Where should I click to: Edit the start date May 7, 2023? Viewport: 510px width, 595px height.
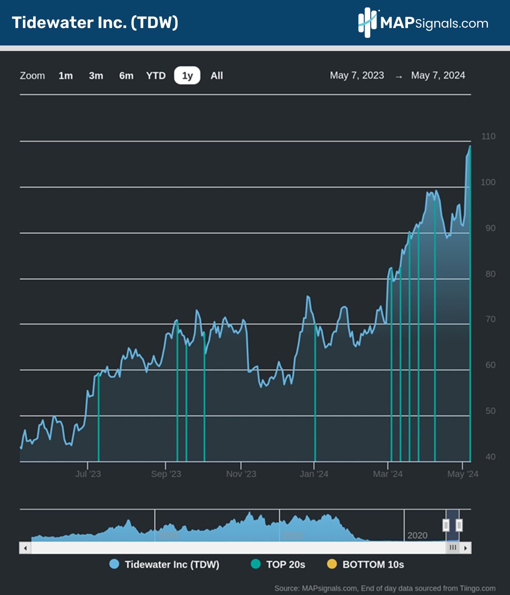[x=357, y=75]
